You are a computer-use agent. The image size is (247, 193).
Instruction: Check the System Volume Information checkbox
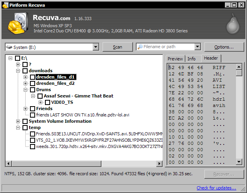click(25, 121)
